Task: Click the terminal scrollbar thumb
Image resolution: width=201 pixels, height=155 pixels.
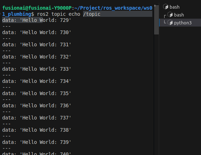Action: pyautogui.click(x=156, y=20)
